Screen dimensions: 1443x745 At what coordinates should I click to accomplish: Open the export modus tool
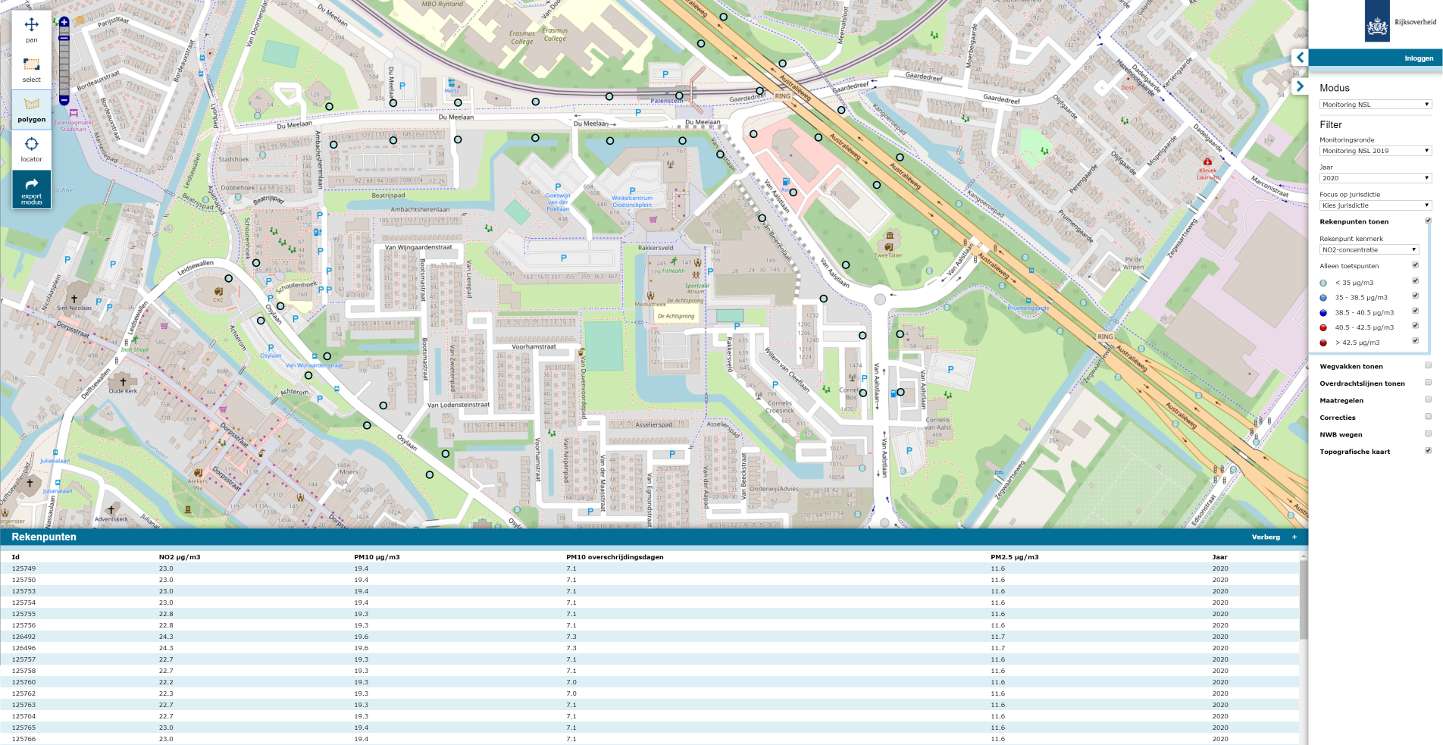31,189
